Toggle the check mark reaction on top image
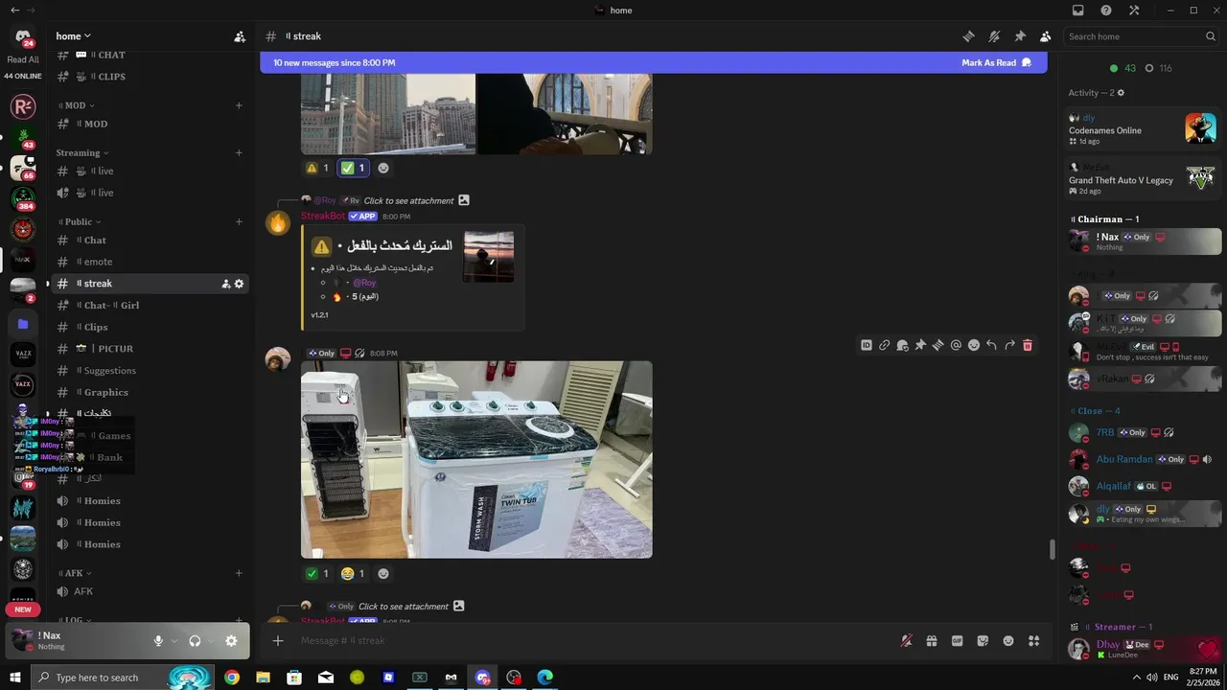Screen dimensions: 1227x690 point(354,168)
